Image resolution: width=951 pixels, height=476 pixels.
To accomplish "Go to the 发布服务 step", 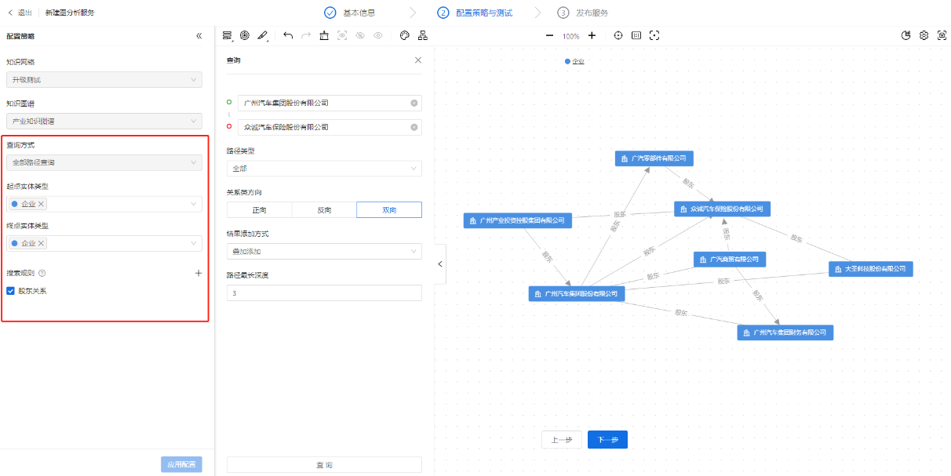I will click(583, 13).
